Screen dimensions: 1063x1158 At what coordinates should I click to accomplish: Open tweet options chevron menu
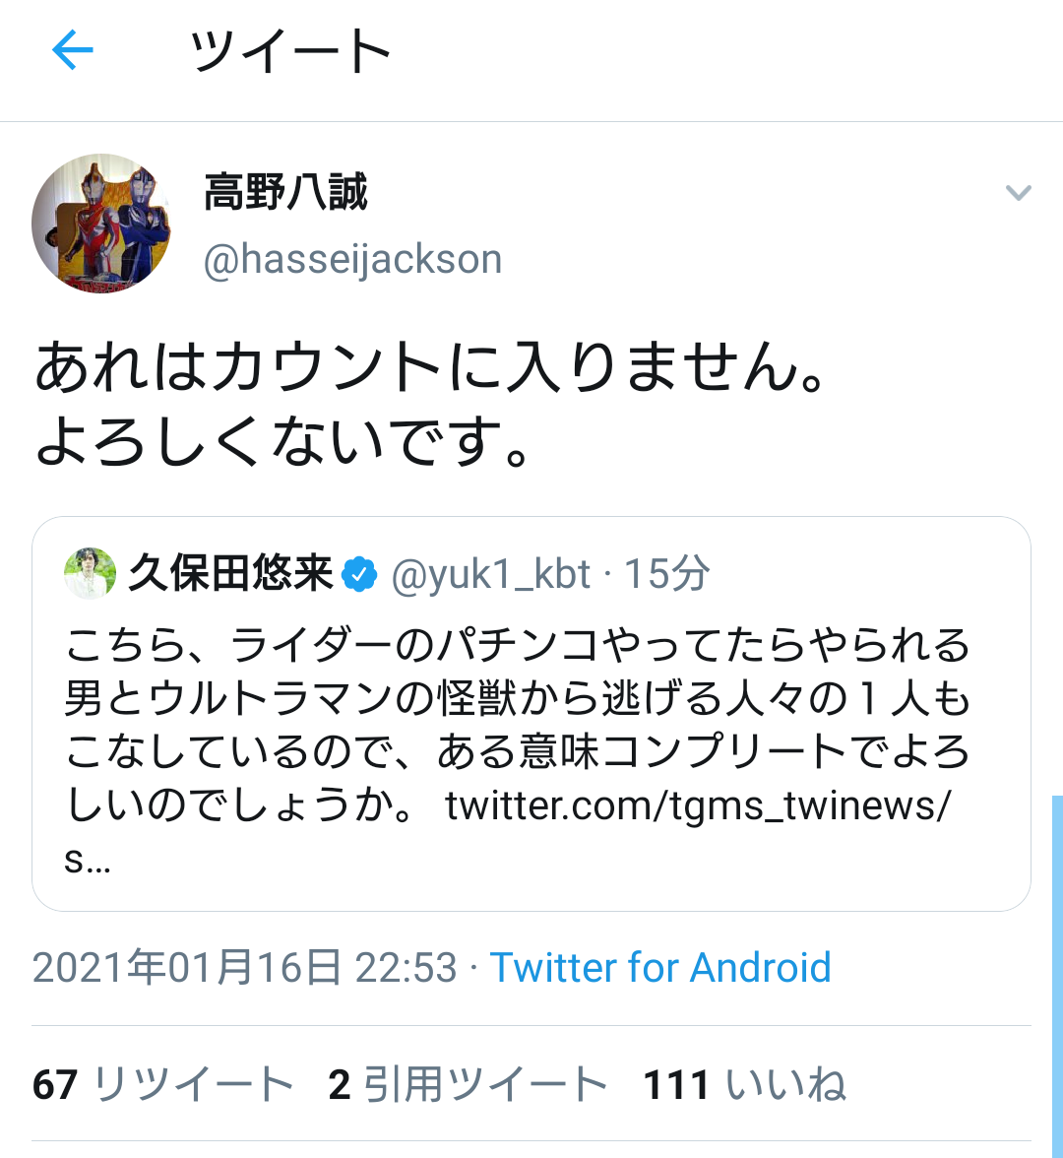(1018, 193)
